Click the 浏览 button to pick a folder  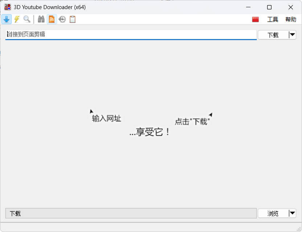tap(273, 213)
